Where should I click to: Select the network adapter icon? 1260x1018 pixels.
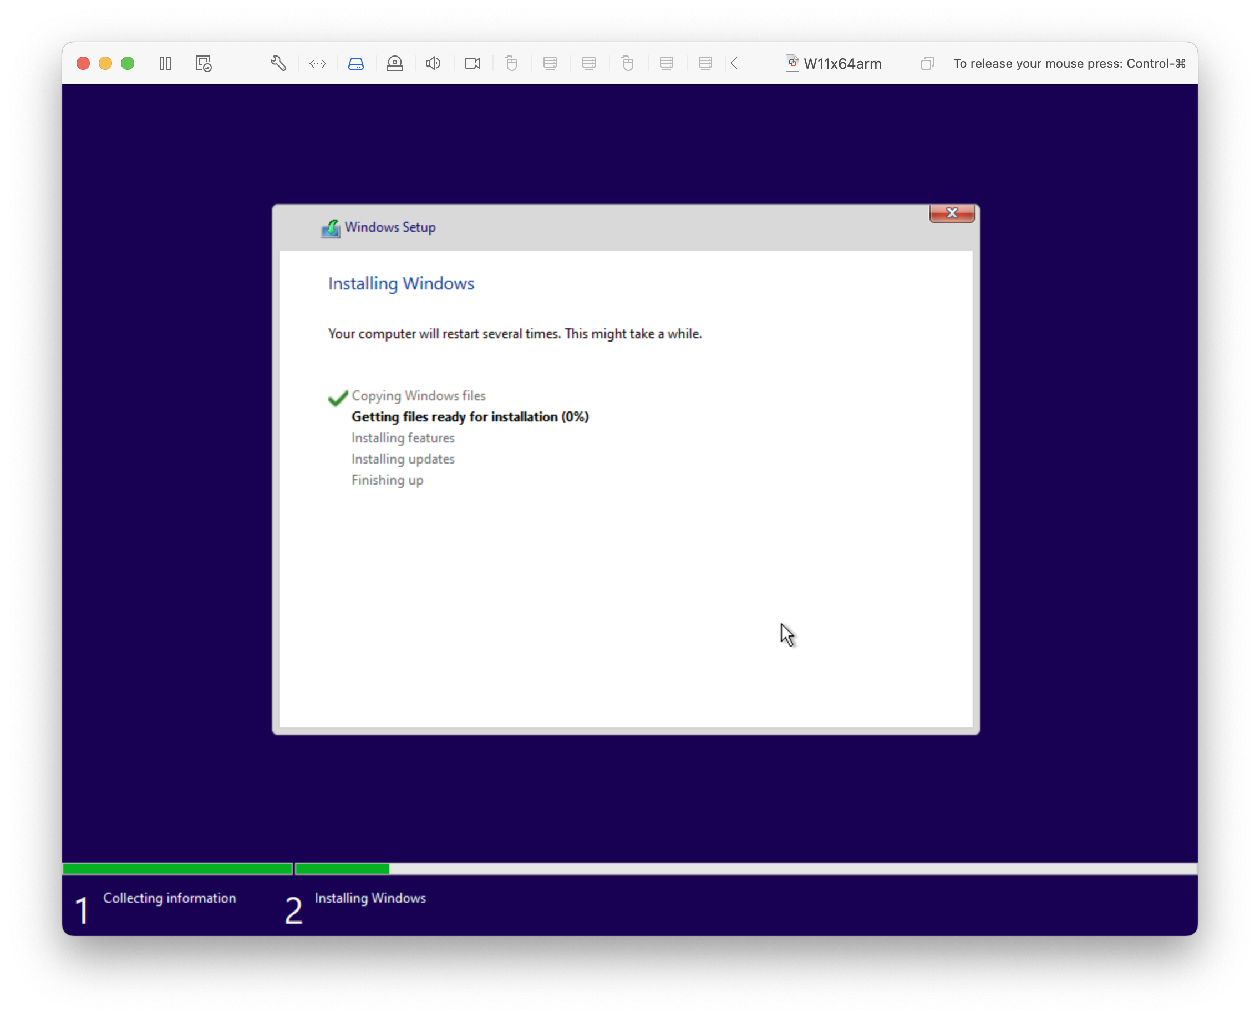pyautogui.click(x=317, y=63)
